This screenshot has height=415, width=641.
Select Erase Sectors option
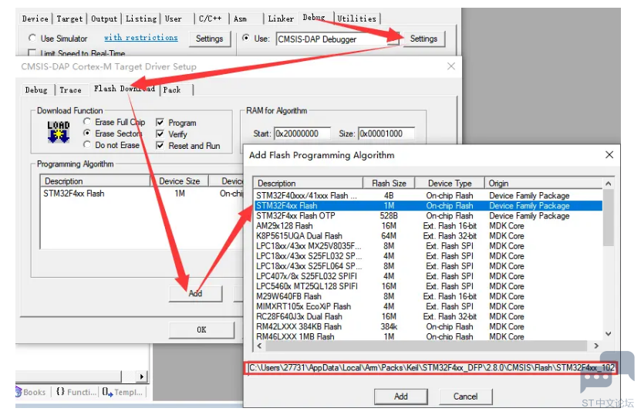pos(86,133)
